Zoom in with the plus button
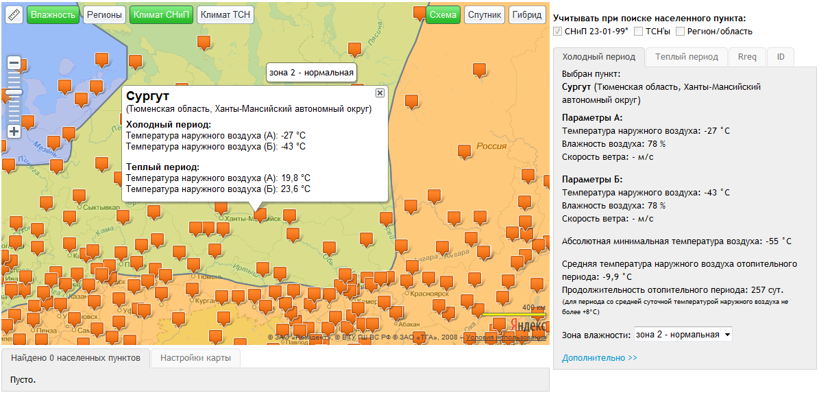819x393 pixels. (x=14, y=131)
